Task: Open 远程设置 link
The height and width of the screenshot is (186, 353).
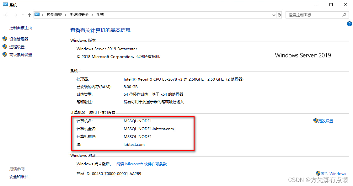Action: click(17, 47)
